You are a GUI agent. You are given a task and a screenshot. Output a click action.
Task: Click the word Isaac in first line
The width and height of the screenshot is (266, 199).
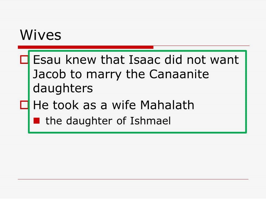pyautogui.click(x=145, y=60)
